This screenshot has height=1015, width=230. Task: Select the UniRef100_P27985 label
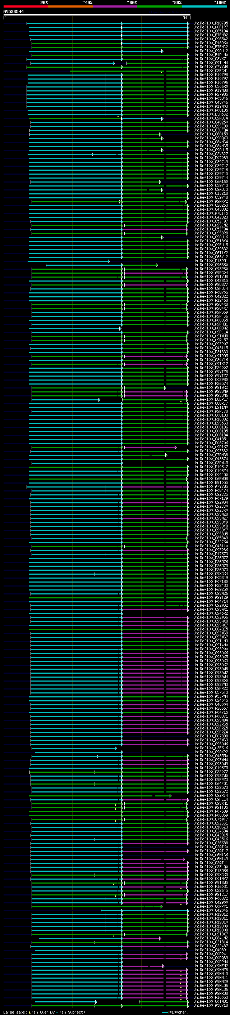211,95
